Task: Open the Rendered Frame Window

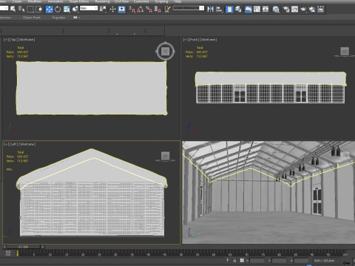Action: pyautogui.click(x=294, y=10)
